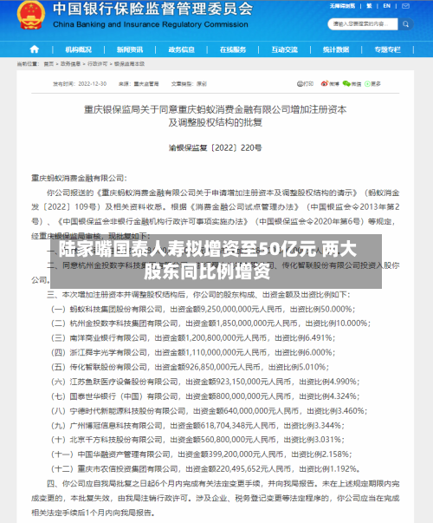Click 政务信息 in the breadcrumb
This screenshot has width=433, height=523.
[x=70, y=63]
